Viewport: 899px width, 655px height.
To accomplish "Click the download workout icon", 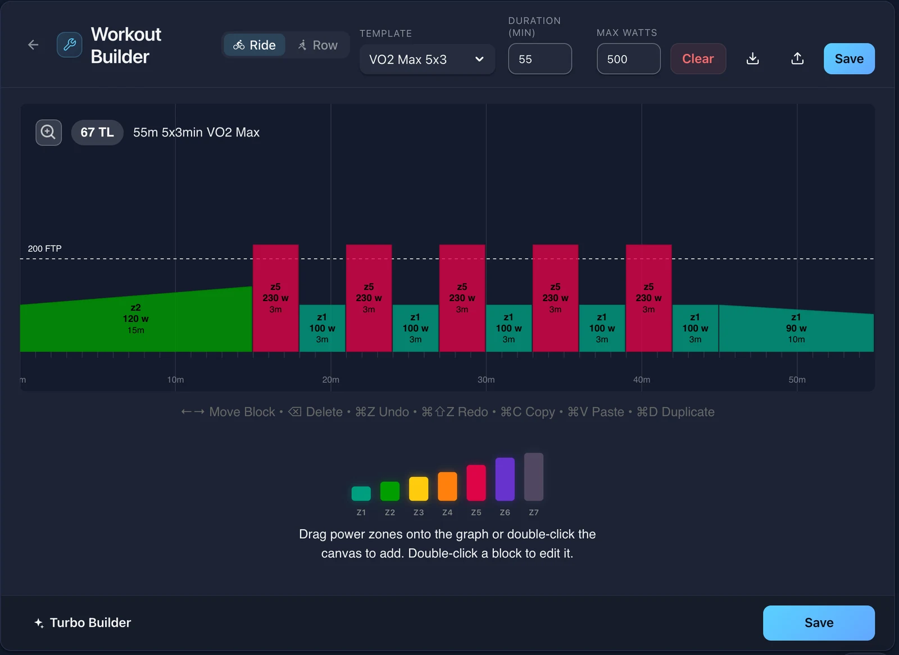I will [x=753, y=58].
